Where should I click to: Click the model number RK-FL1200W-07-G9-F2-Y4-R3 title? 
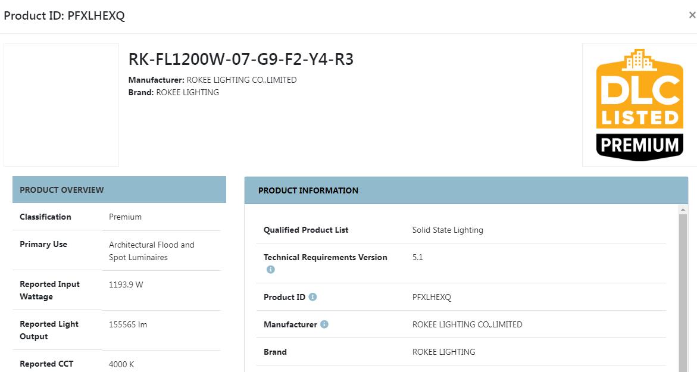tap(241, 59)
